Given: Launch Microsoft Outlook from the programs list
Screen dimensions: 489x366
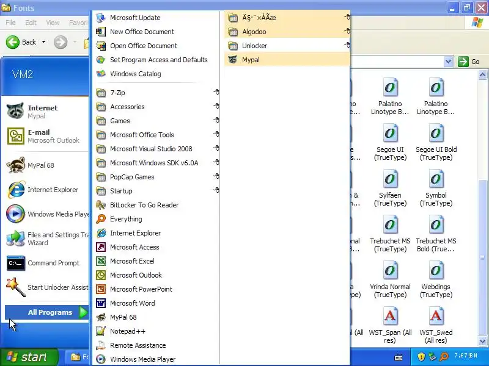Looking at the screenshot, I should tap(156, 275).
